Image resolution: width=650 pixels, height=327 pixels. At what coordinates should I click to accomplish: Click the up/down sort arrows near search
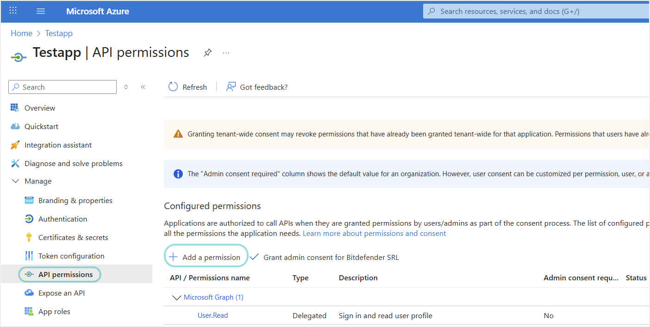click(126, 87)
